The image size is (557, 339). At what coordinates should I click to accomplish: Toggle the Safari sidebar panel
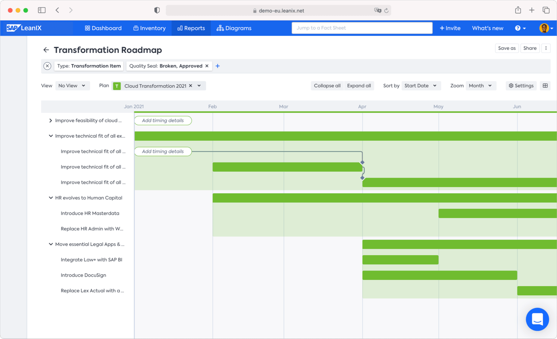[42, 10]
